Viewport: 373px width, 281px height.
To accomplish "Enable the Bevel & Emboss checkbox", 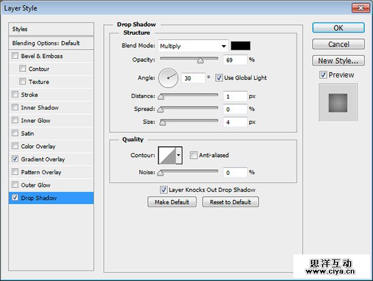I will 15,56.
